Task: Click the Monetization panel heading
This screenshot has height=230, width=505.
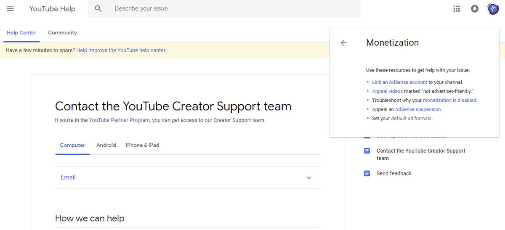Action: point(392,42)
